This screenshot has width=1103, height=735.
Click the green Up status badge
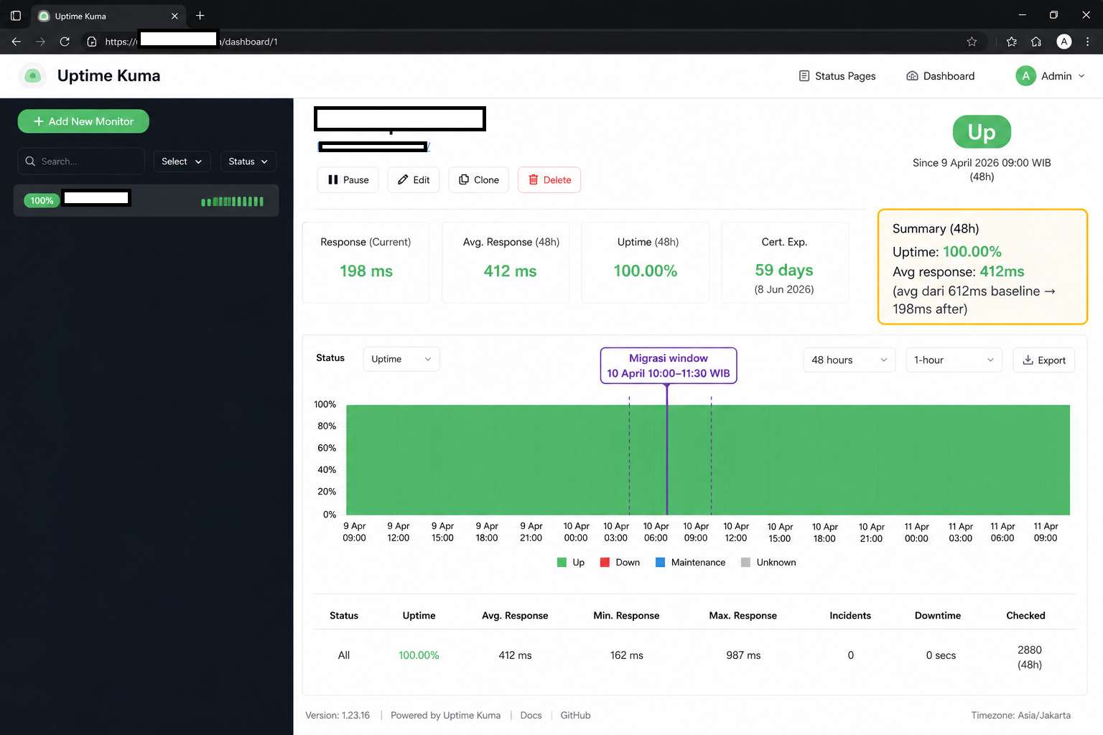coord(982,132)
